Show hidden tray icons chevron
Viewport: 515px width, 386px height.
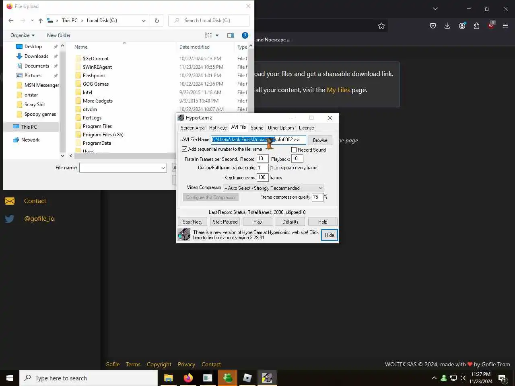coord(434,378)
